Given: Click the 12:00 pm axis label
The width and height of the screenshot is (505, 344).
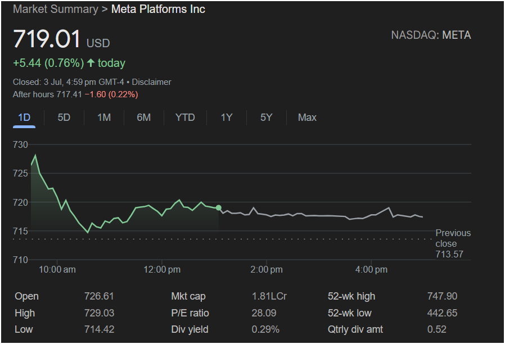Looking at the screenshot, I should (162, 269).
